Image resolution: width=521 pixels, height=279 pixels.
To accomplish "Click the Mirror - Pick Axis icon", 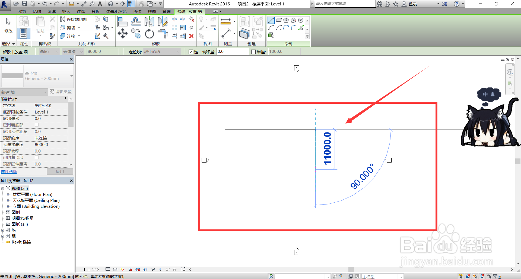I will click(149, 21).
